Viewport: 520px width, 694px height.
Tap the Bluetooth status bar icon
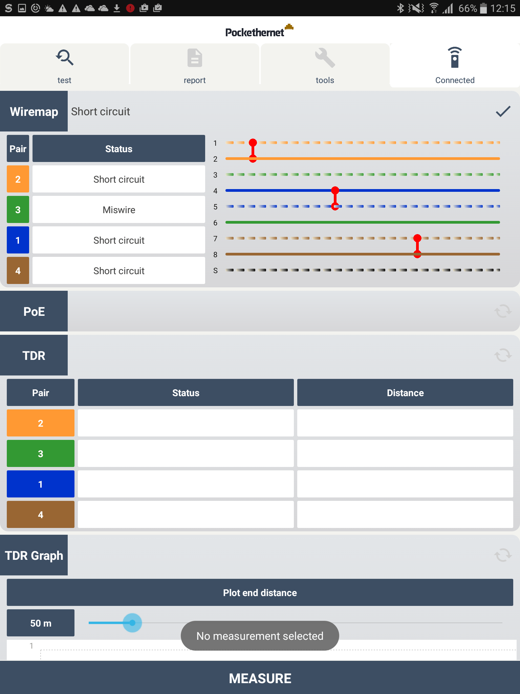[400, 8]
